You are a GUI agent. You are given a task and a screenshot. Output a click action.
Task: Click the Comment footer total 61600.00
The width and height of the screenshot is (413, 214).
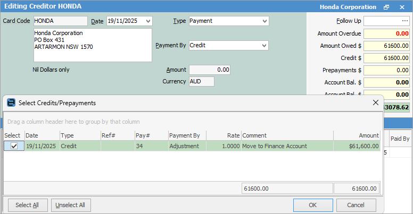(287, 189)
